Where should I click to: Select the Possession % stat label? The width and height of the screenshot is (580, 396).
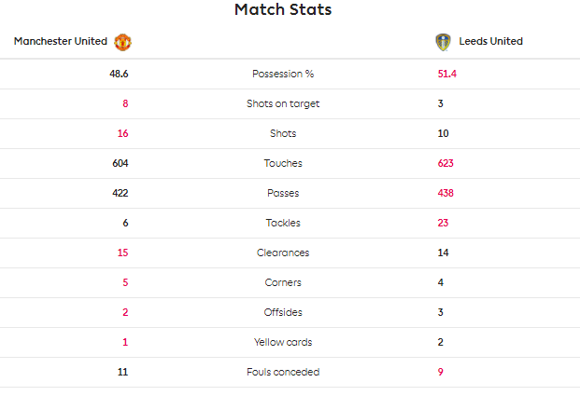pos(283,74)
